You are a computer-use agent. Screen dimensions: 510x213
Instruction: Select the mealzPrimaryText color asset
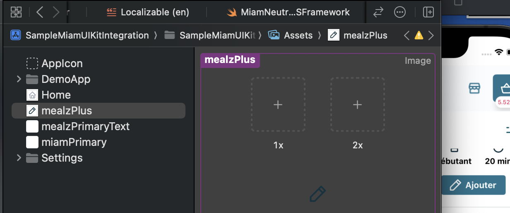coord(85,126)
